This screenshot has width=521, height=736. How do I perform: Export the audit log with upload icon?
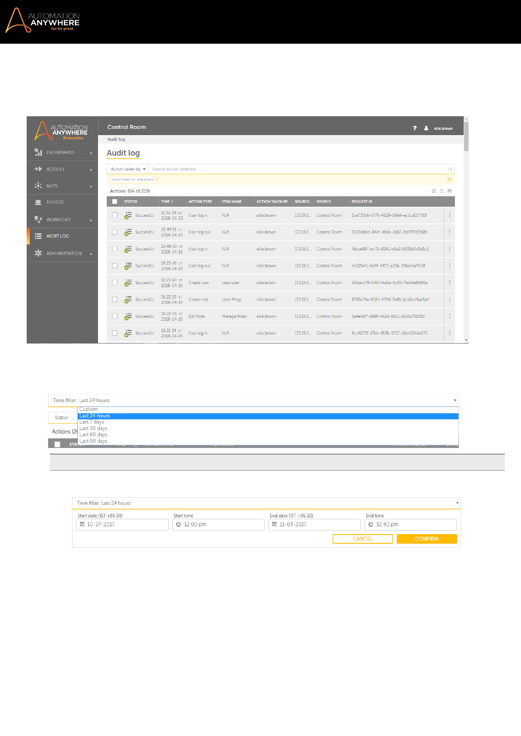point(441,191)
